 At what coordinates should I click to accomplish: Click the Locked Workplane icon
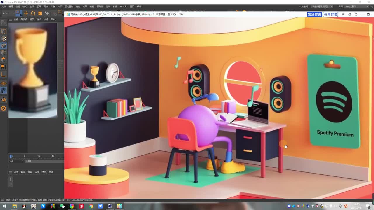pos(4,91)
